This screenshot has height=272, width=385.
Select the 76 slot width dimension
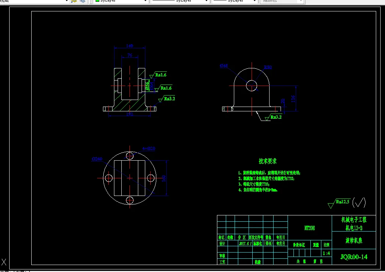click(x=130, y=55)
